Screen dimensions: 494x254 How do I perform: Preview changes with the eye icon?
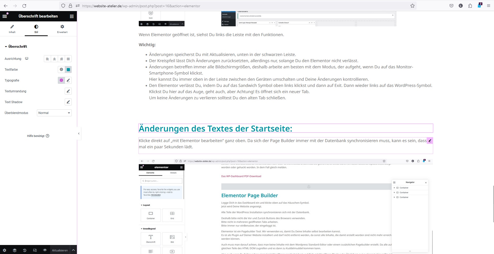(45, 250)
